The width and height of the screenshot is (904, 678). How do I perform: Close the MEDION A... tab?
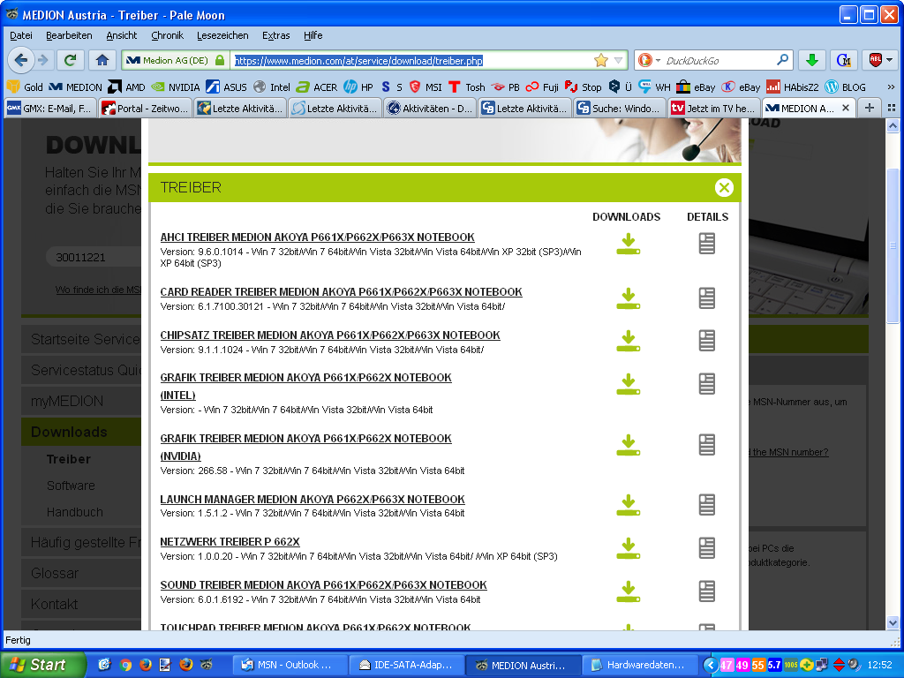[845, 108]
